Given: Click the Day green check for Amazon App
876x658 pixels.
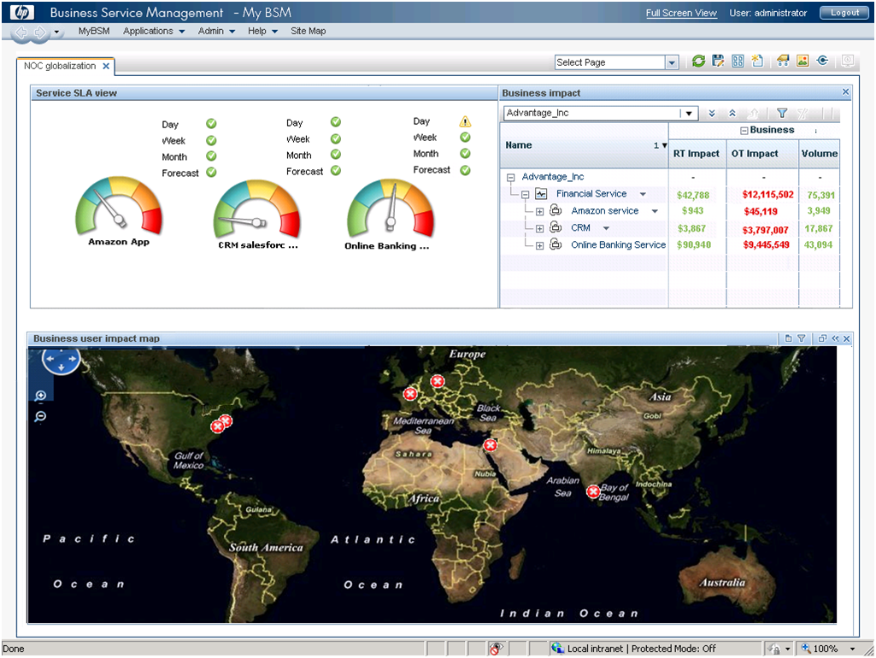Looking at the screenshot, I should click(211, 124).
